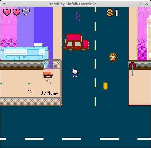The width and height of the screenshot is (151, 148).
Task: Click the gold dollar sign money icon
Action: (x=110, y=13)
